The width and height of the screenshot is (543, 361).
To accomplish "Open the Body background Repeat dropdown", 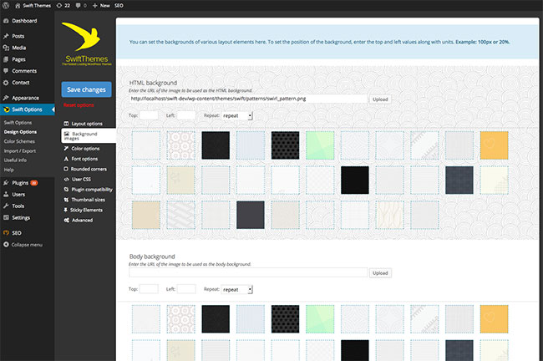I will pos(237,289).
